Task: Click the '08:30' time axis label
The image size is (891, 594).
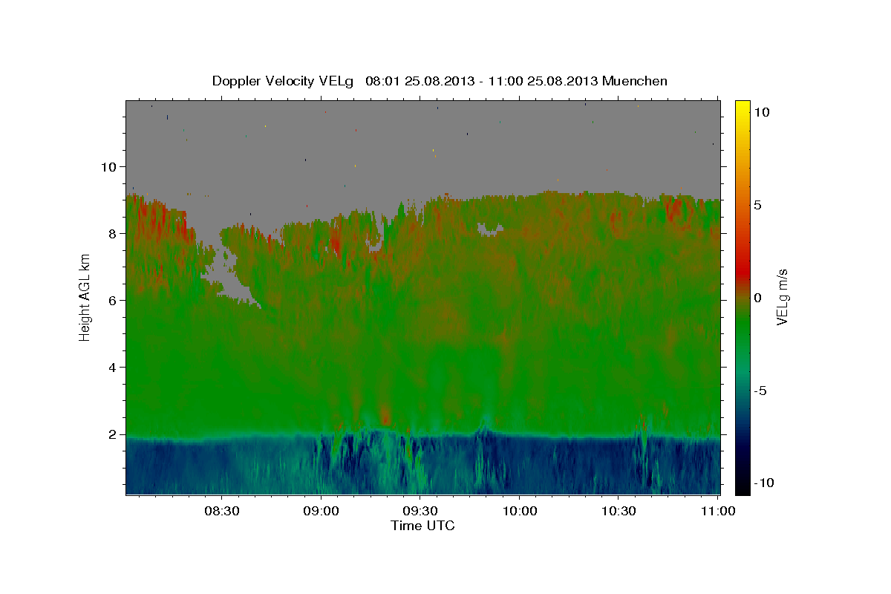Action: click(x=221, y=512)
